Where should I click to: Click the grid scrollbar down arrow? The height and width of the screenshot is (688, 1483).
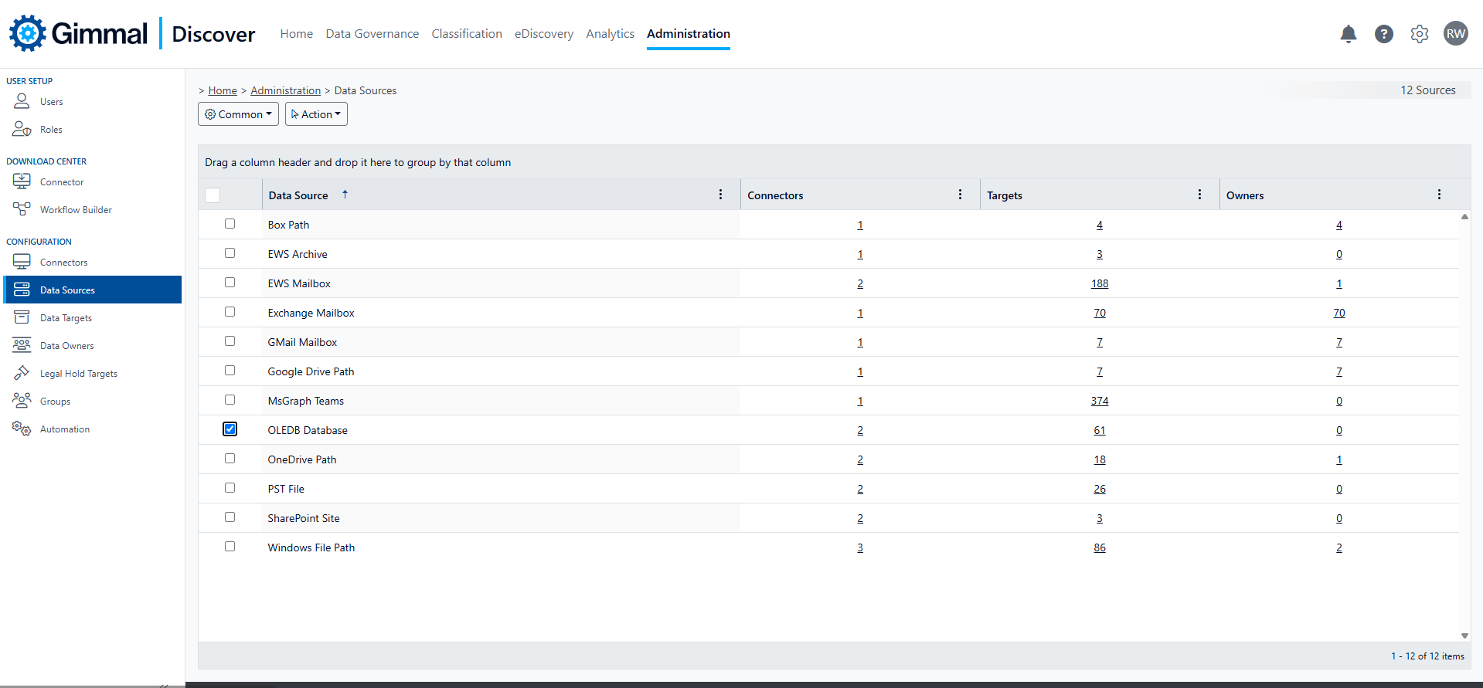(1464, 635)
